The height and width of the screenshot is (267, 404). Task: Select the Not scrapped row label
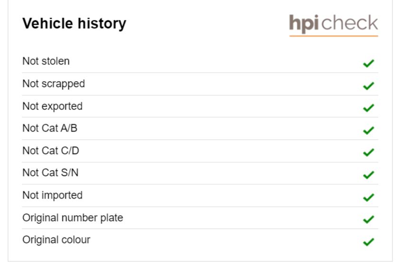pos(54,84)
